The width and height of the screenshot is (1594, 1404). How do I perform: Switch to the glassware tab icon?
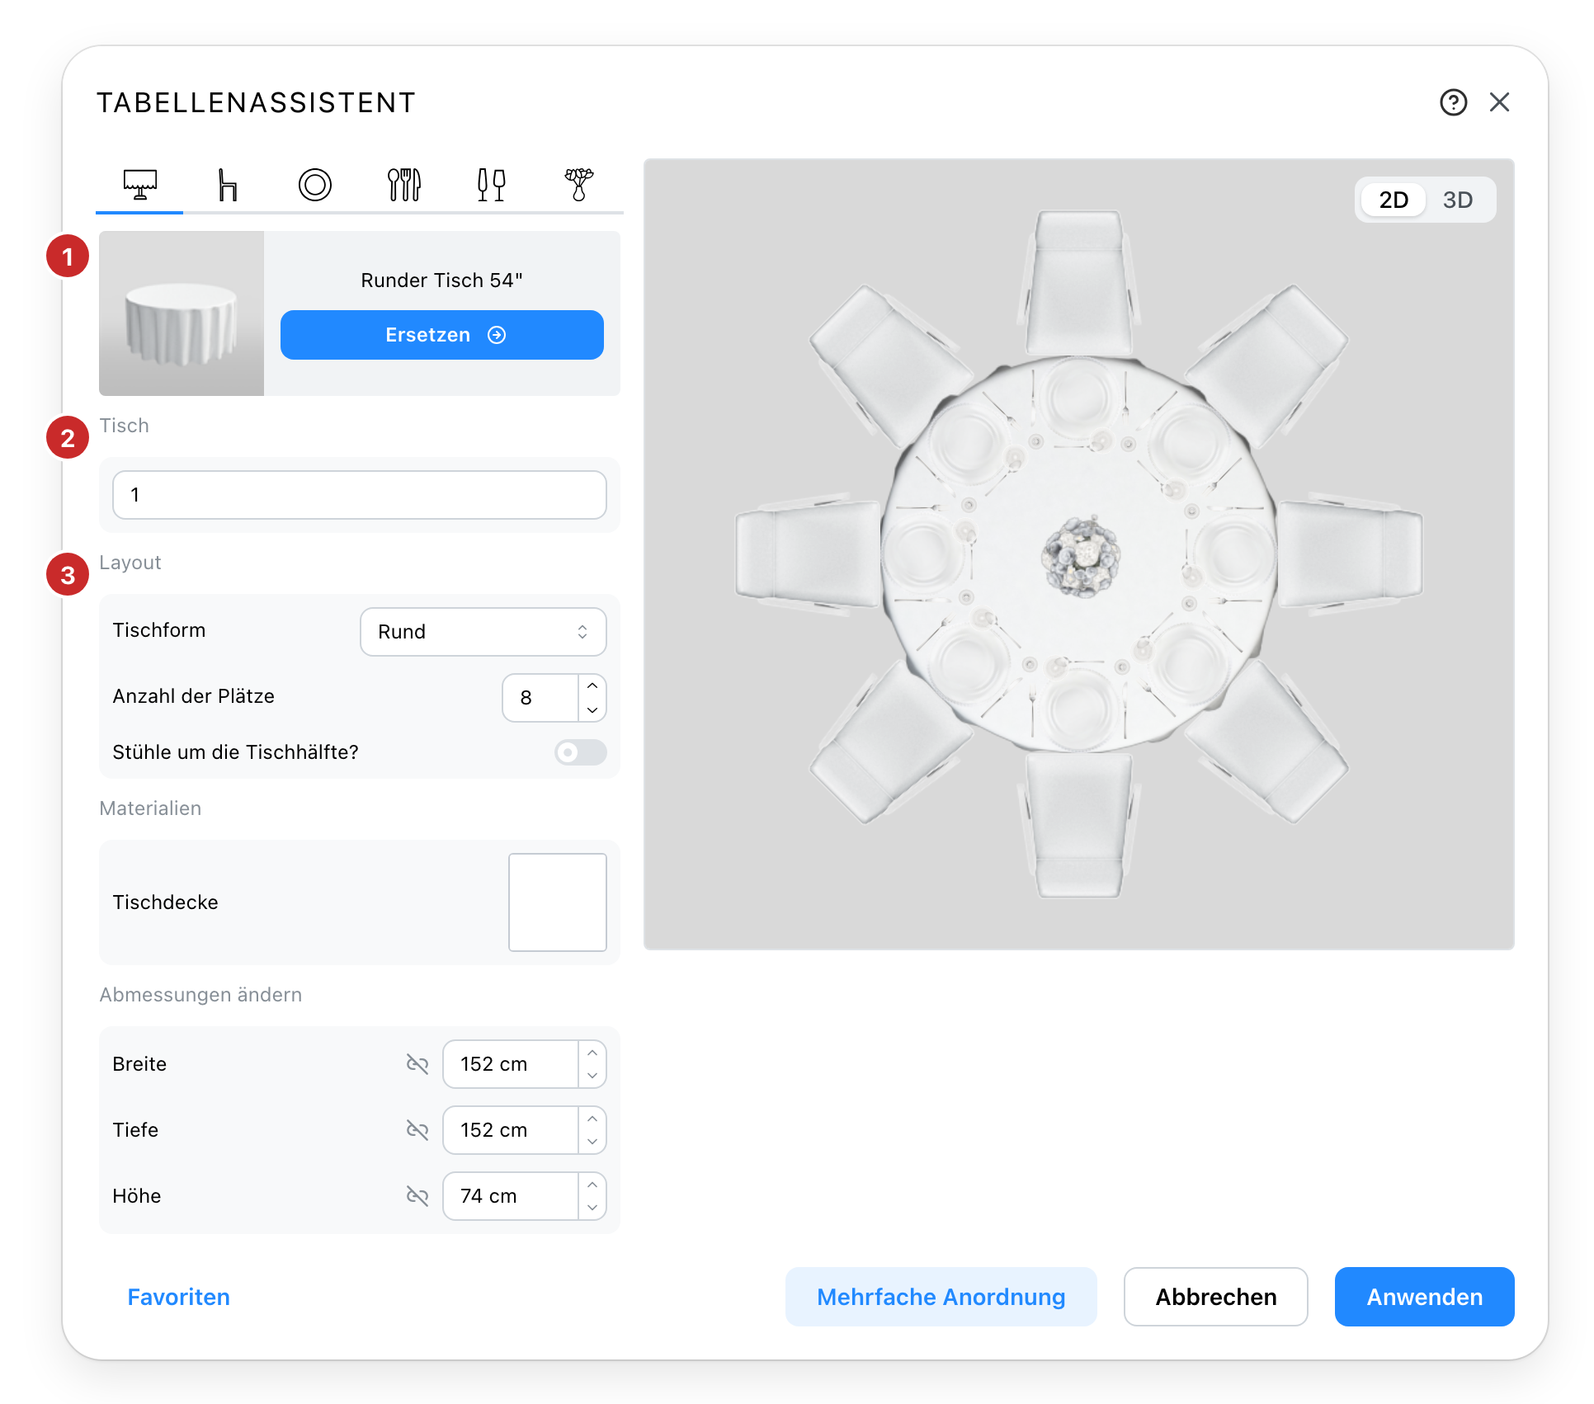[492, 185]
